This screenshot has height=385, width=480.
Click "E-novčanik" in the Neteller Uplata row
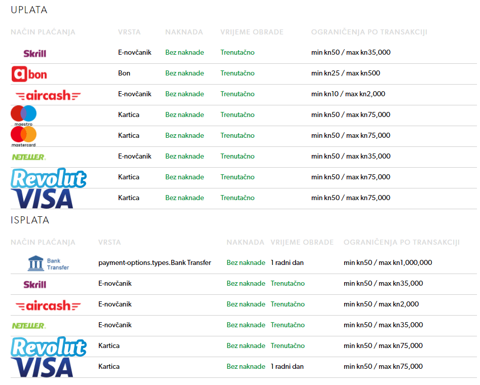[x=135, y=157]
